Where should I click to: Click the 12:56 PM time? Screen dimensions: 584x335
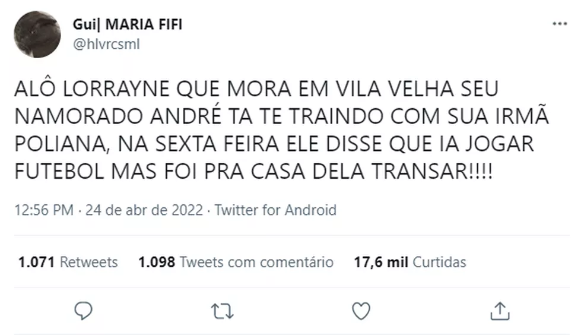tap(44, 210)
